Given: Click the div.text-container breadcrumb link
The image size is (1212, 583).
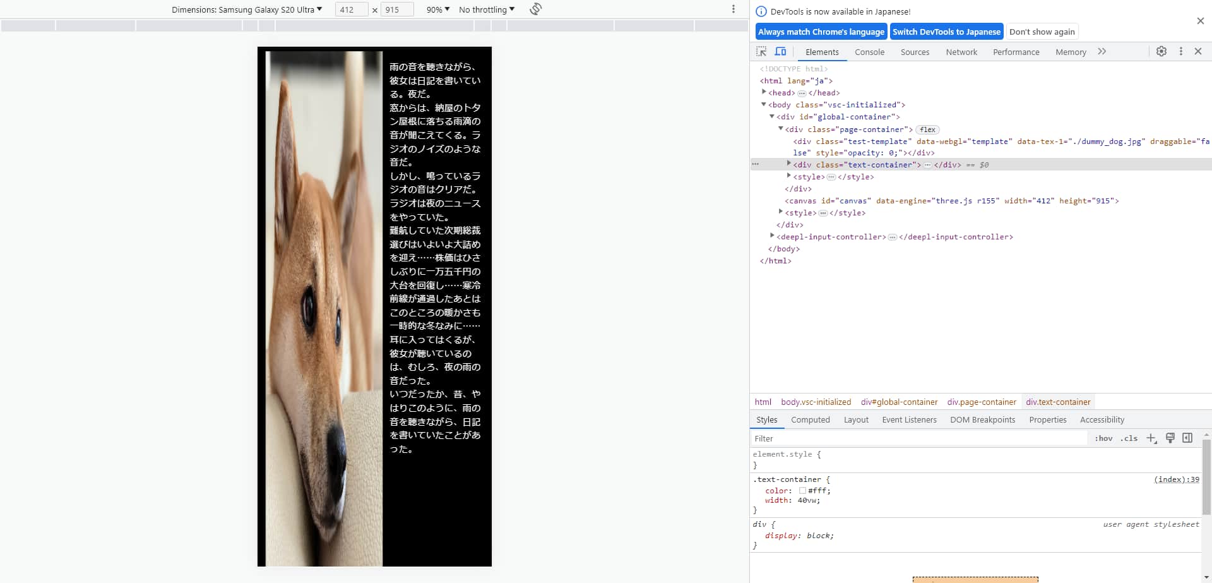Looking at the screenshot, I should pos(1058,402).
